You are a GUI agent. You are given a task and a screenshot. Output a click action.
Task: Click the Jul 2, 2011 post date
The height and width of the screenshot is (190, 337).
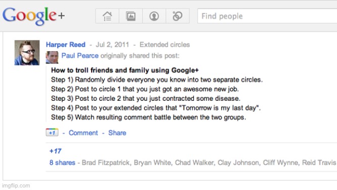tap(112, 45)
